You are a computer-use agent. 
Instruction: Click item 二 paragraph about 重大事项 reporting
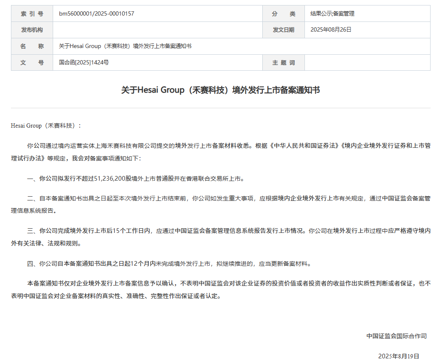[x=221, y=204]
